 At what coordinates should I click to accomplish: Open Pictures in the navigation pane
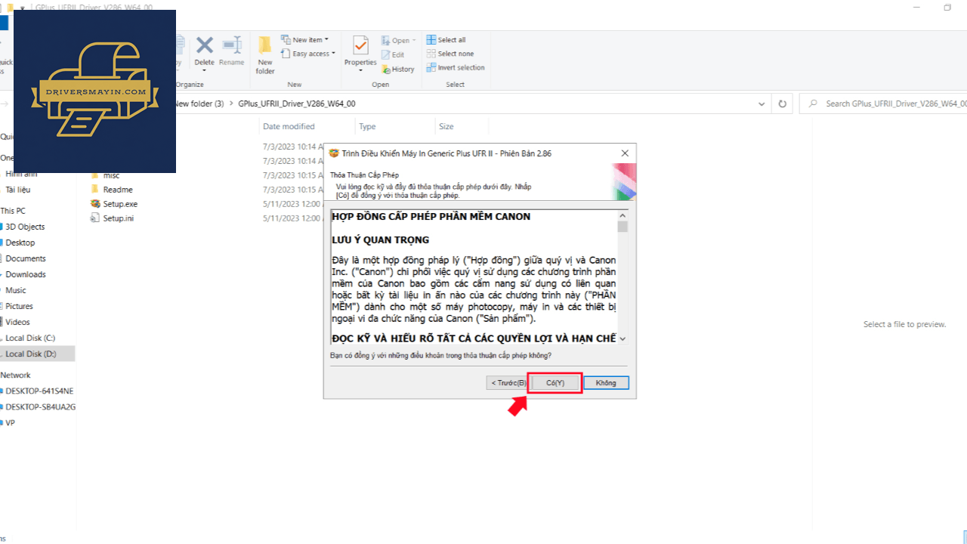click(x=19, y=306)
